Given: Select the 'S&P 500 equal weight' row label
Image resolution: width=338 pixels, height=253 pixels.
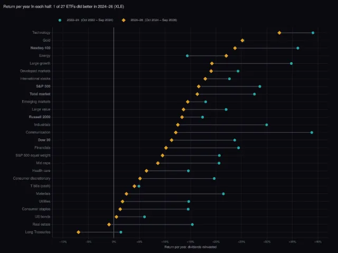Looking at the screenshot, I should (33, 155).
